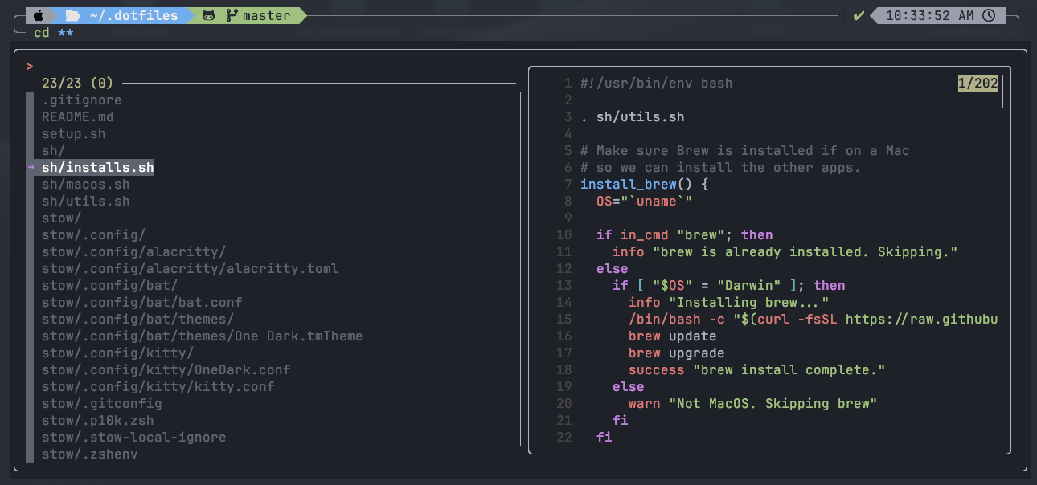Select the stow/.config/ entry
Viewport: 1037px width, 485px height.
pyautogui.click(x=94, y=234)
